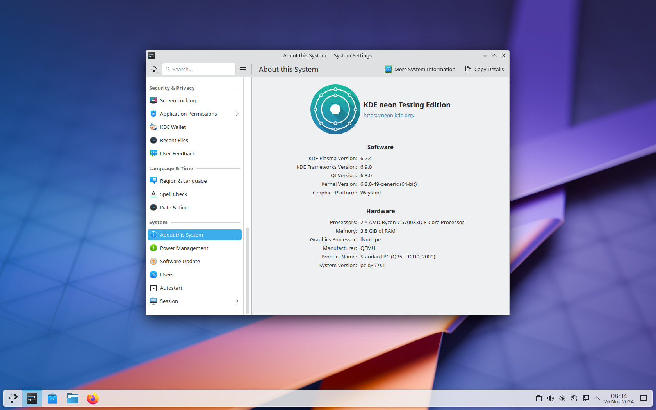
Task: Select System Version value pc-q35-9.1
Action: pos(373,265)
